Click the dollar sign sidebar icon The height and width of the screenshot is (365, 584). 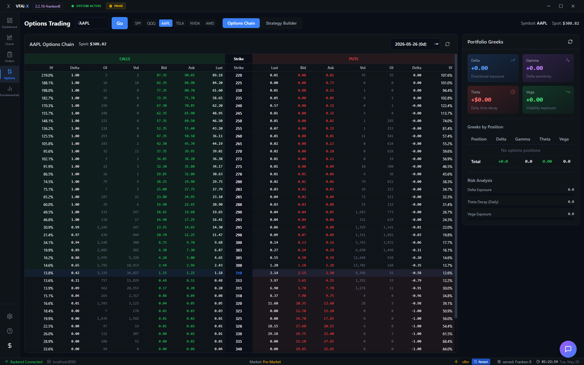coord(10,346)
